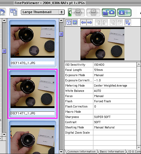Click the rotate left (grayed) icon
141x154 pixels.
(x=98, y=23)
